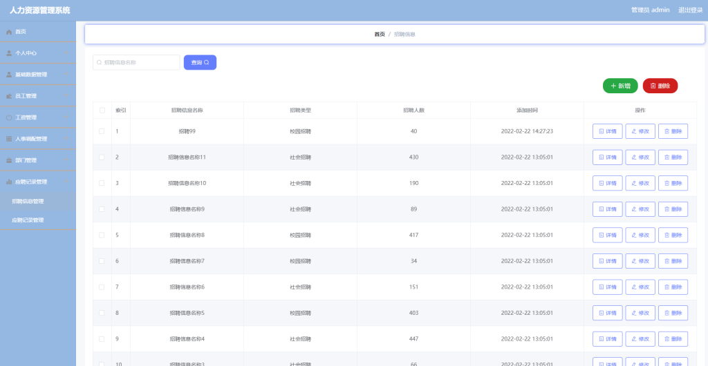This screenshot has height=366, width=708.
Task: Go to 首页 in the breadcrumb
Action: point(380,35)
